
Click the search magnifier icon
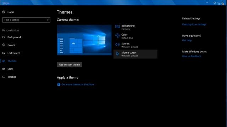[x=48, y=20]
